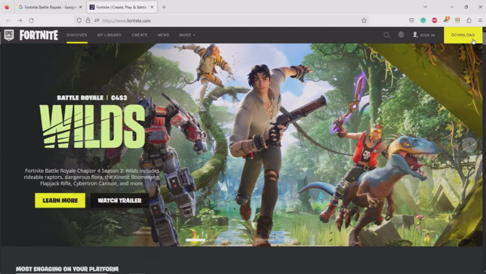Click the Wilds title graphic
The height and width of the screenshot is (274, 486).
coord(92,126)
